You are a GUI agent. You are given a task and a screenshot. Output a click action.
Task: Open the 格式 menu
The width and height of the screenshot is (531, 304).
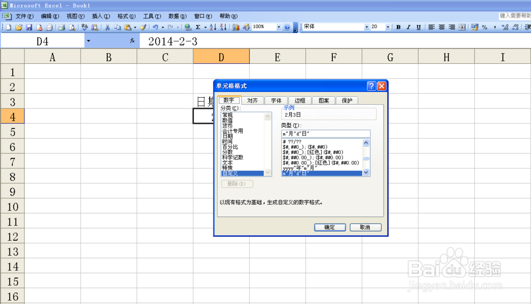(x=126, y=16)
